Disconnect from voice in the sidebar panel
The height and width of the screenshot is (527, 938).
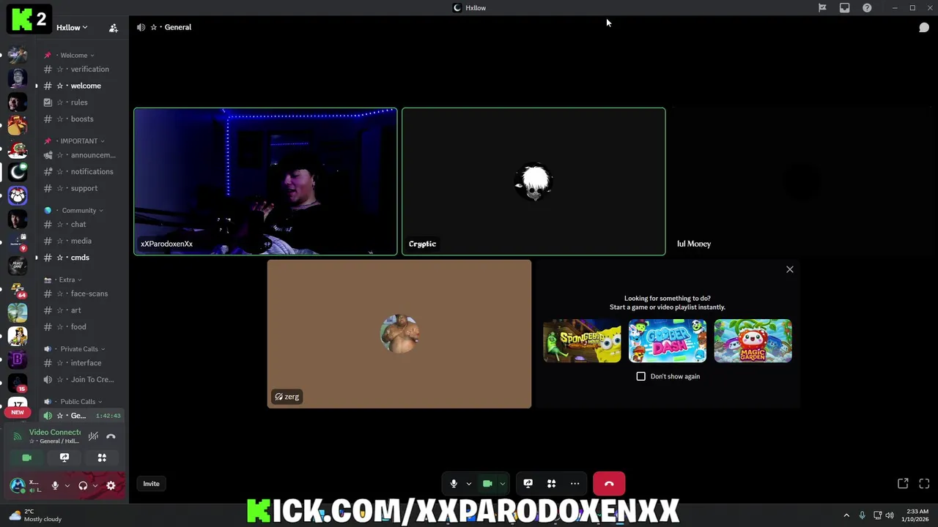point(111,436)
